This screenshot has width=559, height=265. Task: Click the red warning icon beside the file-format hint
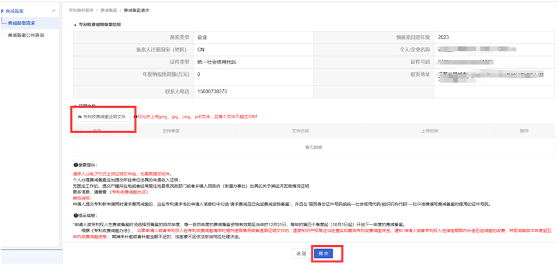pos(136,117)
